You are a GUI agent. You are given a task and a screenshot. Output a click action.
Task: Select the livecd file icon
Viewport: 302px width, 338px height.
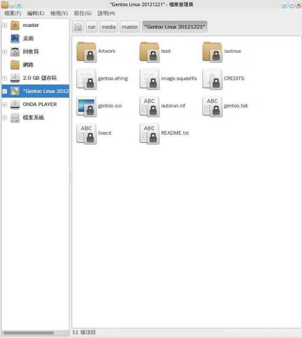[x=86, y=134]
